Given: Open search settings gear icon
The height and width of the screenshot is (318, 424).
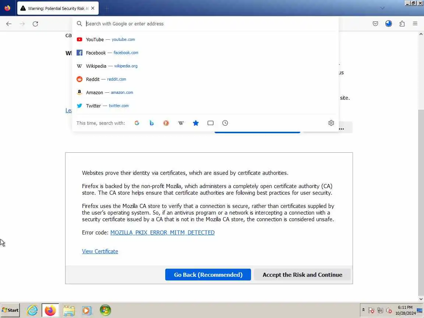Looking at the screenshot, I should (331, 123).
